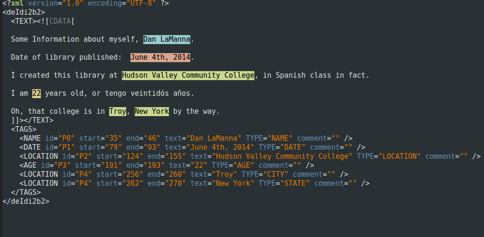Click the word "Spanish" in the text
The width and height of the screenshot is (484, 237).
coord(290,75)
